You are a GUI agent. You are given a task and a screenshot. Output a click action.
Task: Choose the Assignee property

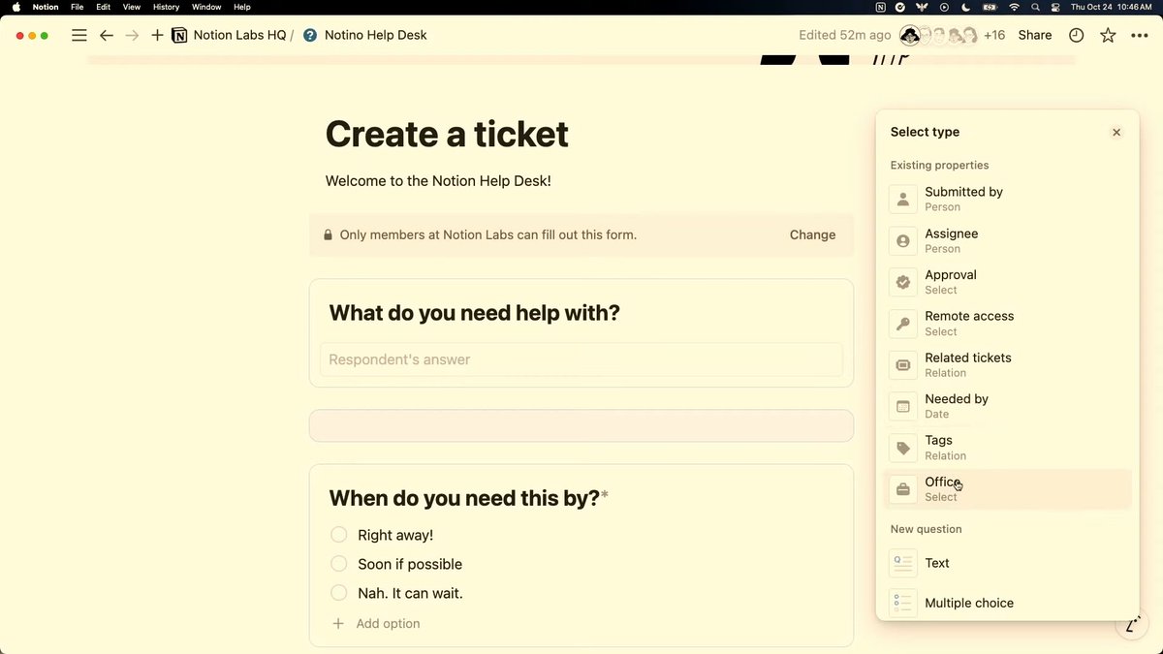[1008, 241]
